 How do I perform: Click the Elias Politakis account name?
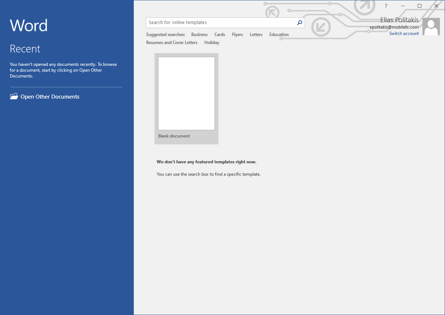pyautogui.click(x=400, y=20)
